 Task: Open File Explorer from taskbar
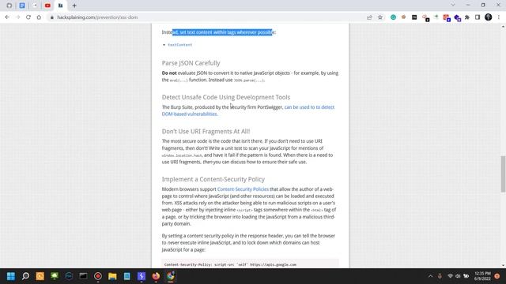point(112,276)
